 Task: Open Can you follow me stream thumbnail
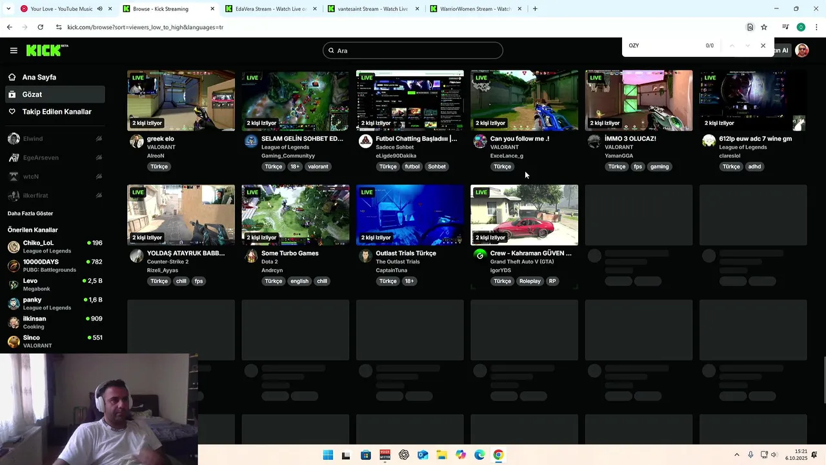[525, 100]
